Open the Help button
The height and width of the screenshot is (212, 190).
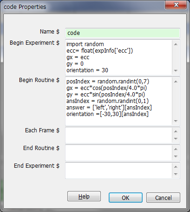84,197
